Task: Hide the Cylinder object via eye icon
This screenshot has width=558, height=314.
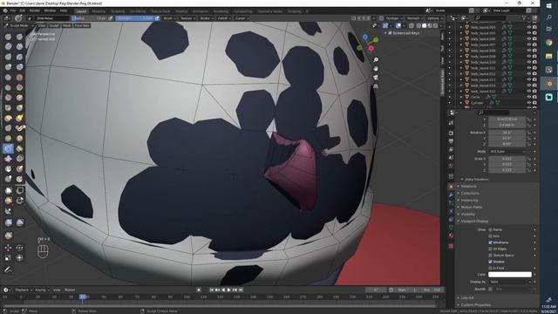Action: 529,103
